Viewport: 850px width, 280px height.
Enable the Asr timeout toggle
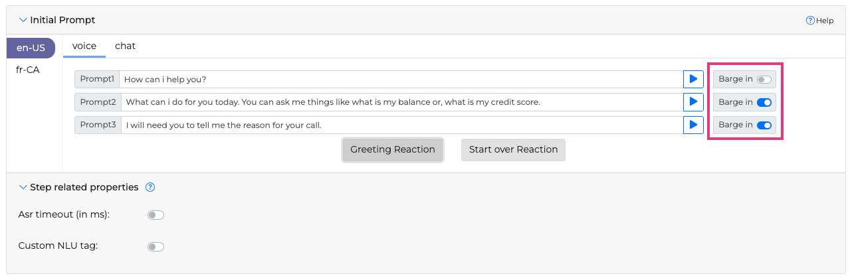pos(156,215)
